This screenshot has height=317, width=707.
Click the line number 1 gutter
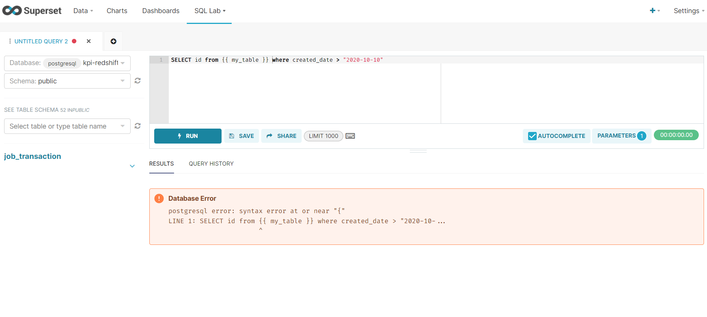coord(159,60)
